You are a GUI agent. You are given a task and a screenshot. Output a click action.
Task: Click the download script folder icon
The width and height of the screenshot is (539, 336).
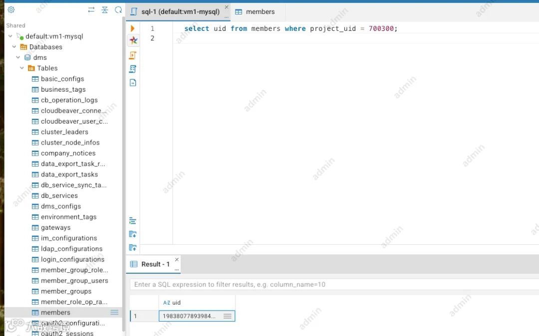point(133,234)
